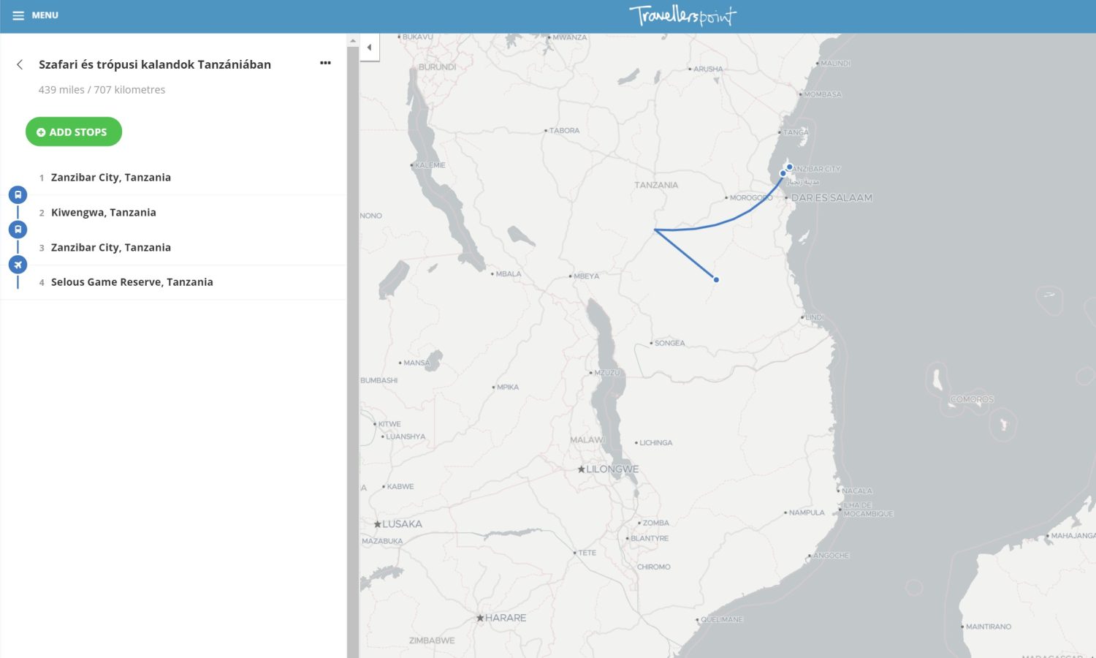Click the Travellerspoint logo
The height and width of the screenshot is (658, 1096).
[682, 15]
